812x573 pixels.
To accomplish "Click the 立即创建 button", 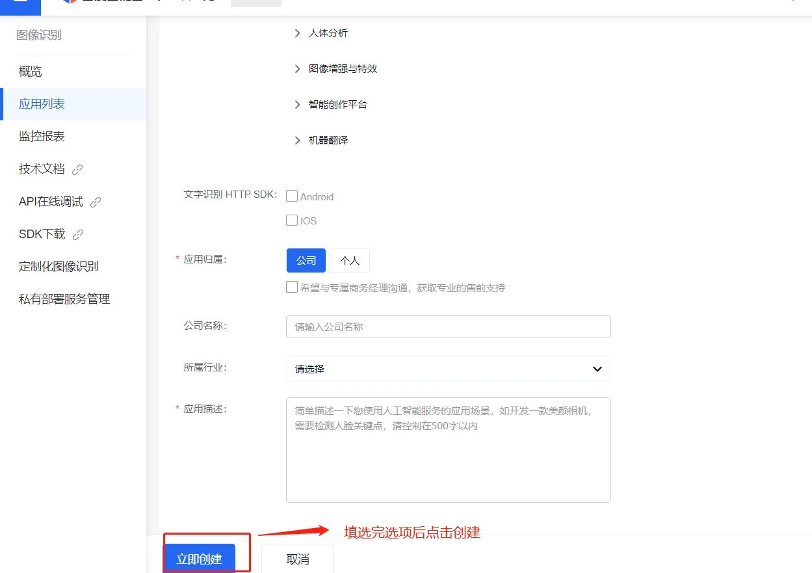I will click(x=200, y=559).
